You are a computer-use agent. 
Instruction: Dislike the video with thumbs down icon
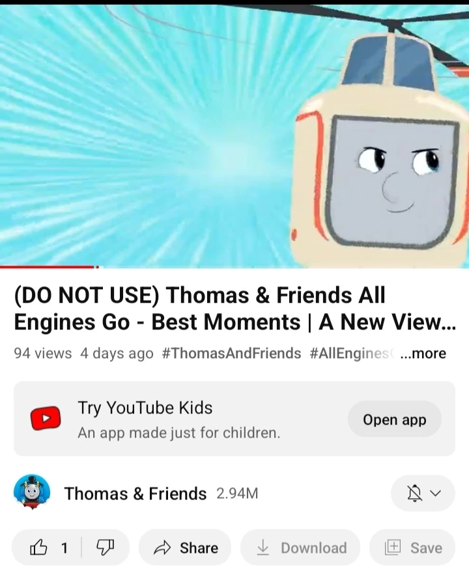pyautogui.click(x=106, y=548)
